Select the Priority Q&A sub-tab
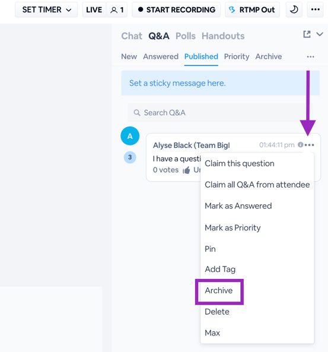This screenshot has height=352, width=328. pyautogui.click(x=237, y=56)
